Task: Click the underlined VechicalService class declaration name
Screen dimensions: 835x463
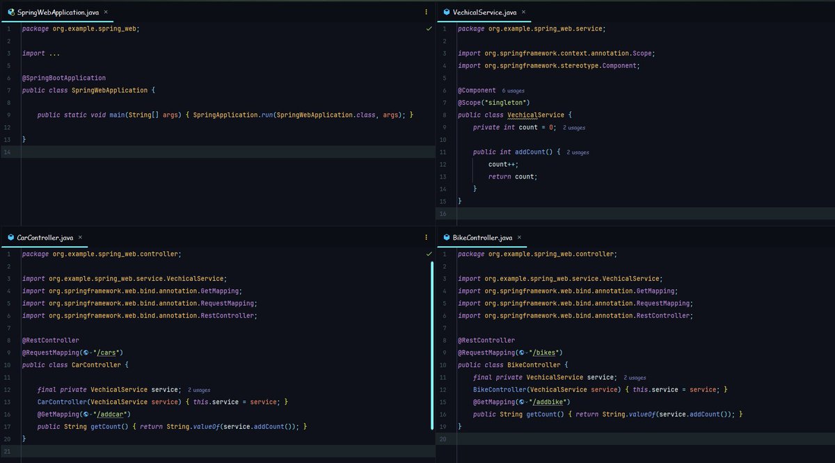Action: point(534,115)
